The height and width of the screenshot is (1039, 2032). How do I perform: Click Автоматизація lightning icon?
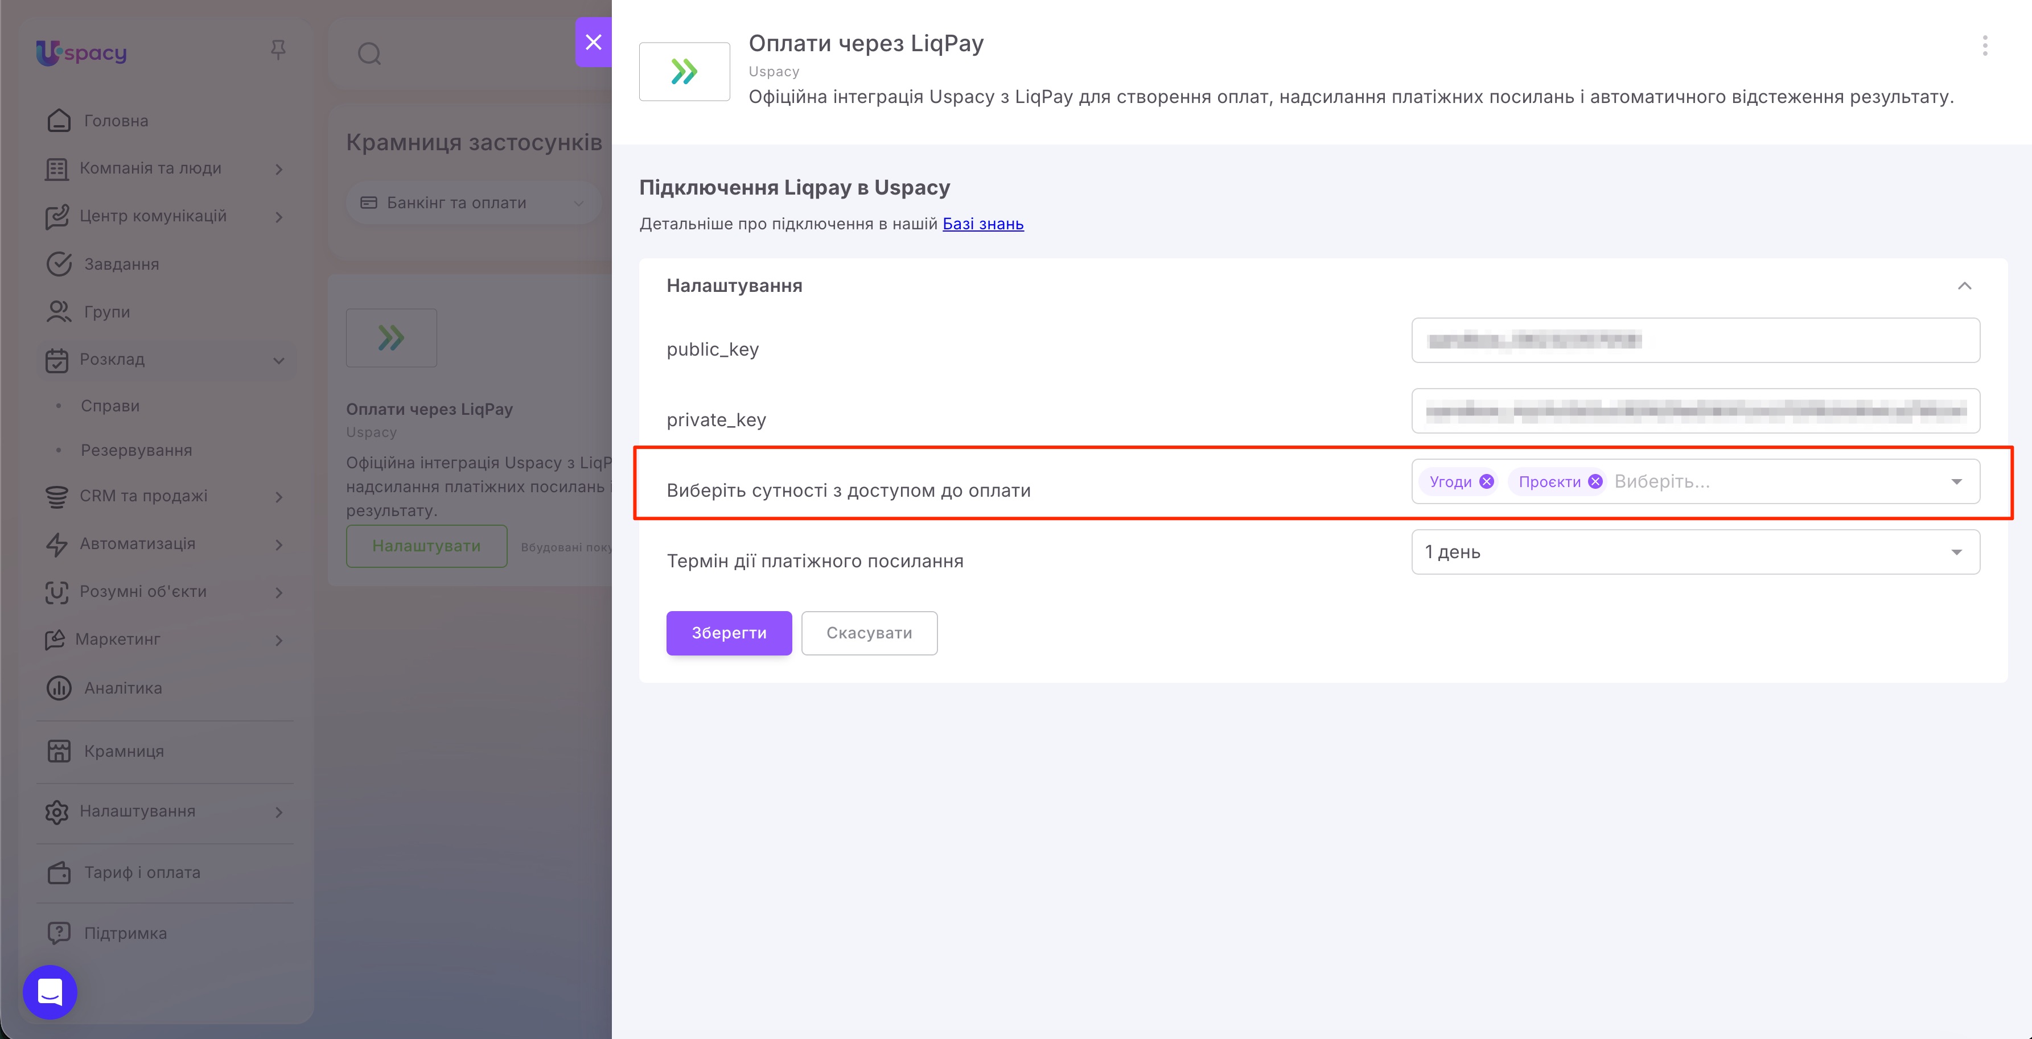57,544
